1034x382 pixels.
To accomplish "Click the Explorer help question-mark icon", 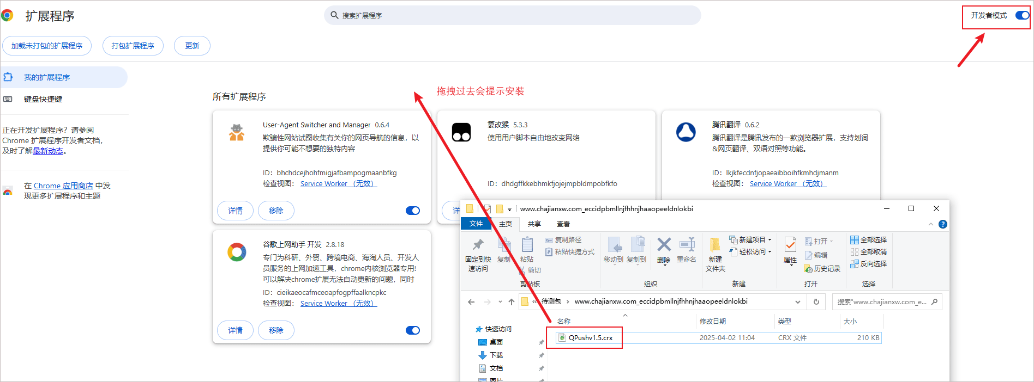I will [943, 224].
